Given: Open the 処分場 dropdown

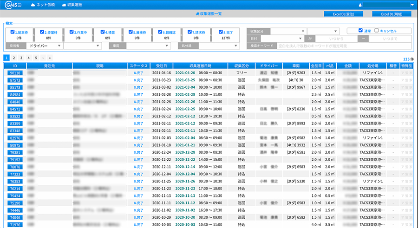Looking at the screenshot, I should [x=219, y=46].
